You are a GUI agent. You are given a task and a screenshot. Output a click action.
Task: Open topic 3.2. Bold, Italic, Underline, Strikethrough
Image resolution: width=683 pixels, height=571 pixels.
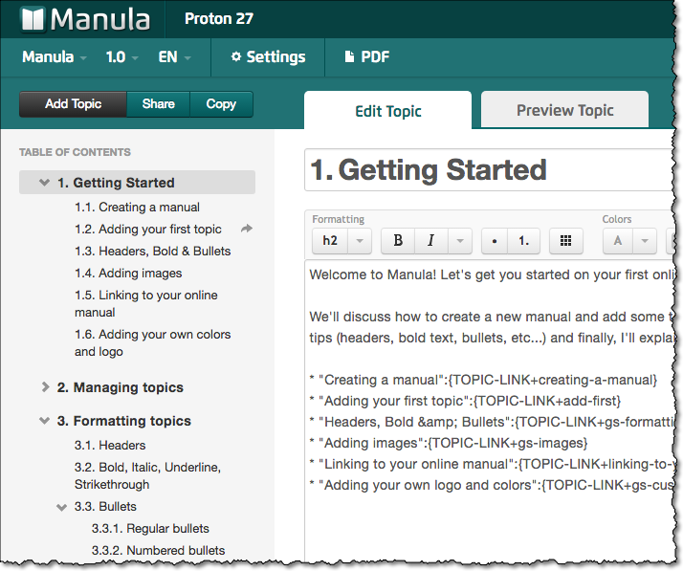147,475
